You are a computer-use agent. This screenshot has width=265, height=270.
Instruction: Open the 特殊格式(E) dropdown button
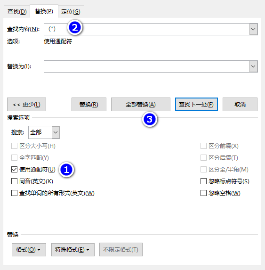coord(73,250)
